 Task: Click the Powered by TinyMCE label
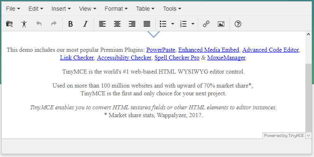pos(284,136)
